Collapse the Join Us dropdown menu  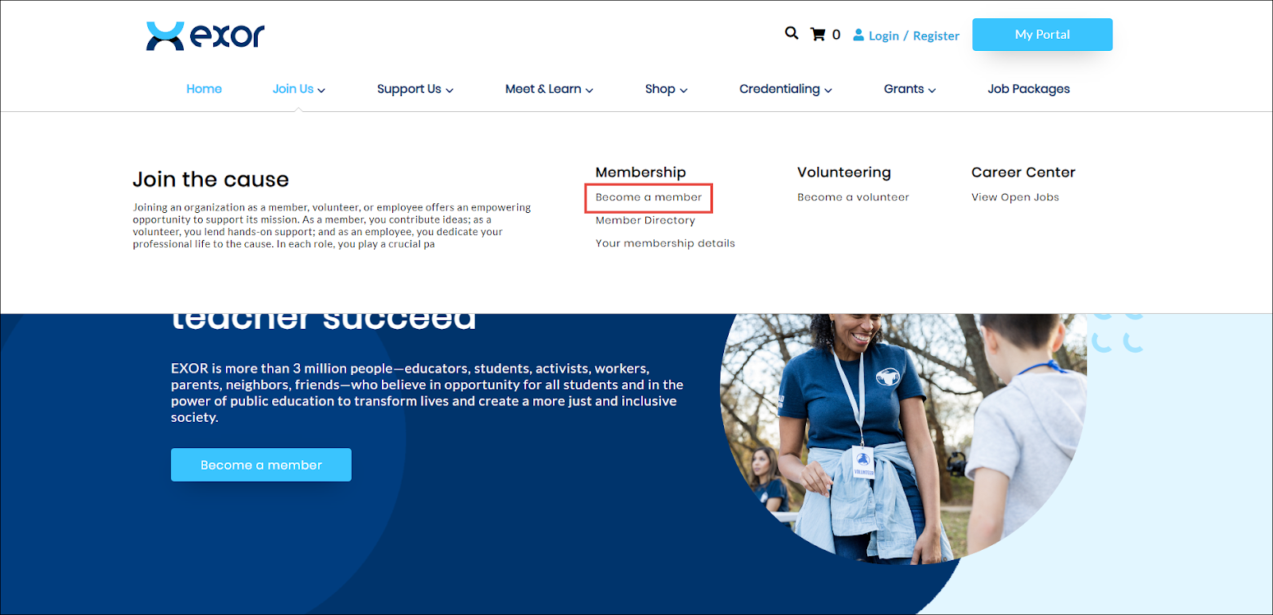[x=298, y=89]
